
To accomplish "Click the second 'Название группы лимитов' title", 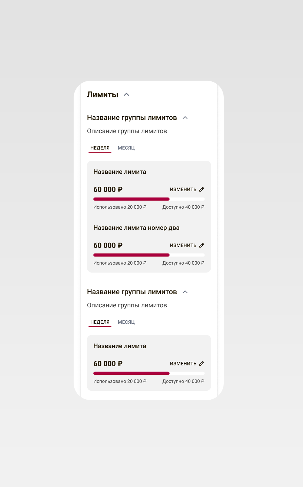I will tap(132, 292).
